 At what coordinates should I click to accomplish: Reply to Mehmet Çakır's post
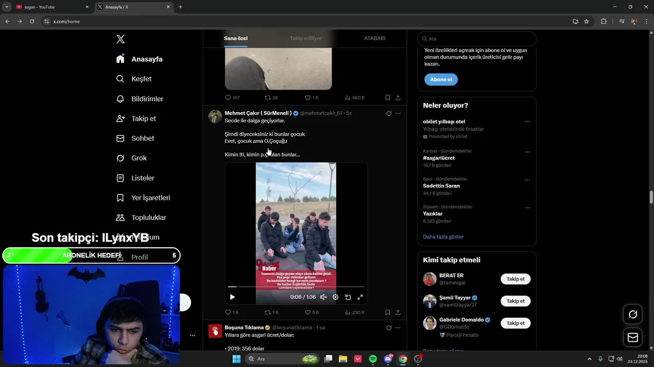click(231, 312)
